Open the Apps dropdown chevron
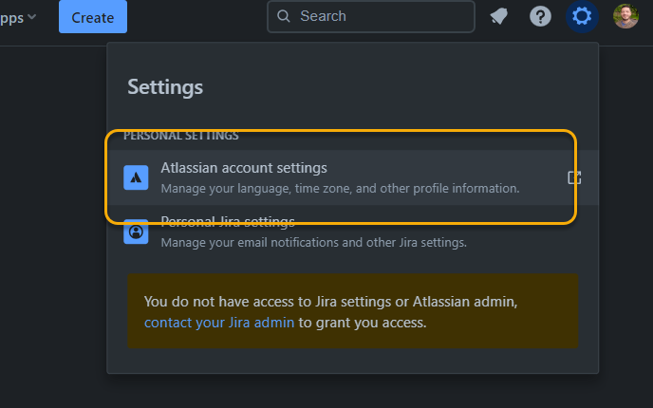Viewport: 653px width, 408px height. (33, 17)
